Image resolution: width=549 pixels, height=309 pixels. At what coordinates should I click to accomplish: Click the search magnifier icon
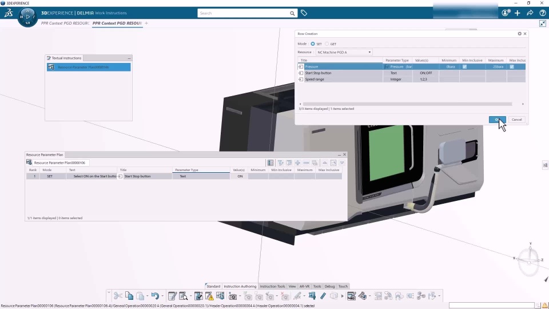pos(292,13)
